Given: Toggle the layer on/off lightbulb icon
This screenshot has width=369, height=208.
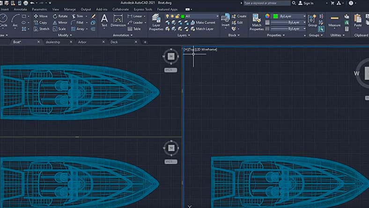Looking at the screenshot, I should pos(167,16).
